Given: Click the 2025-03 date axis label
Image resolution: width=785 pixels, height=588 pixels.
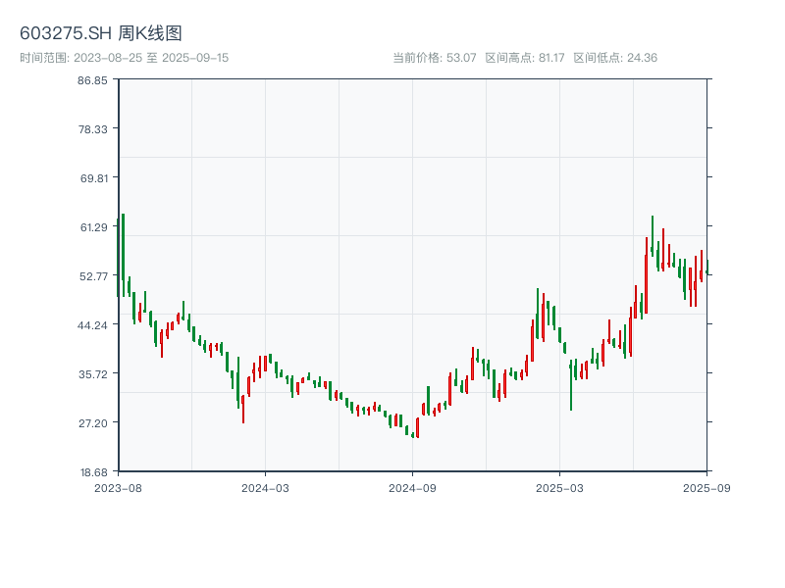Looking at the screenshot, I should point(559,487).
